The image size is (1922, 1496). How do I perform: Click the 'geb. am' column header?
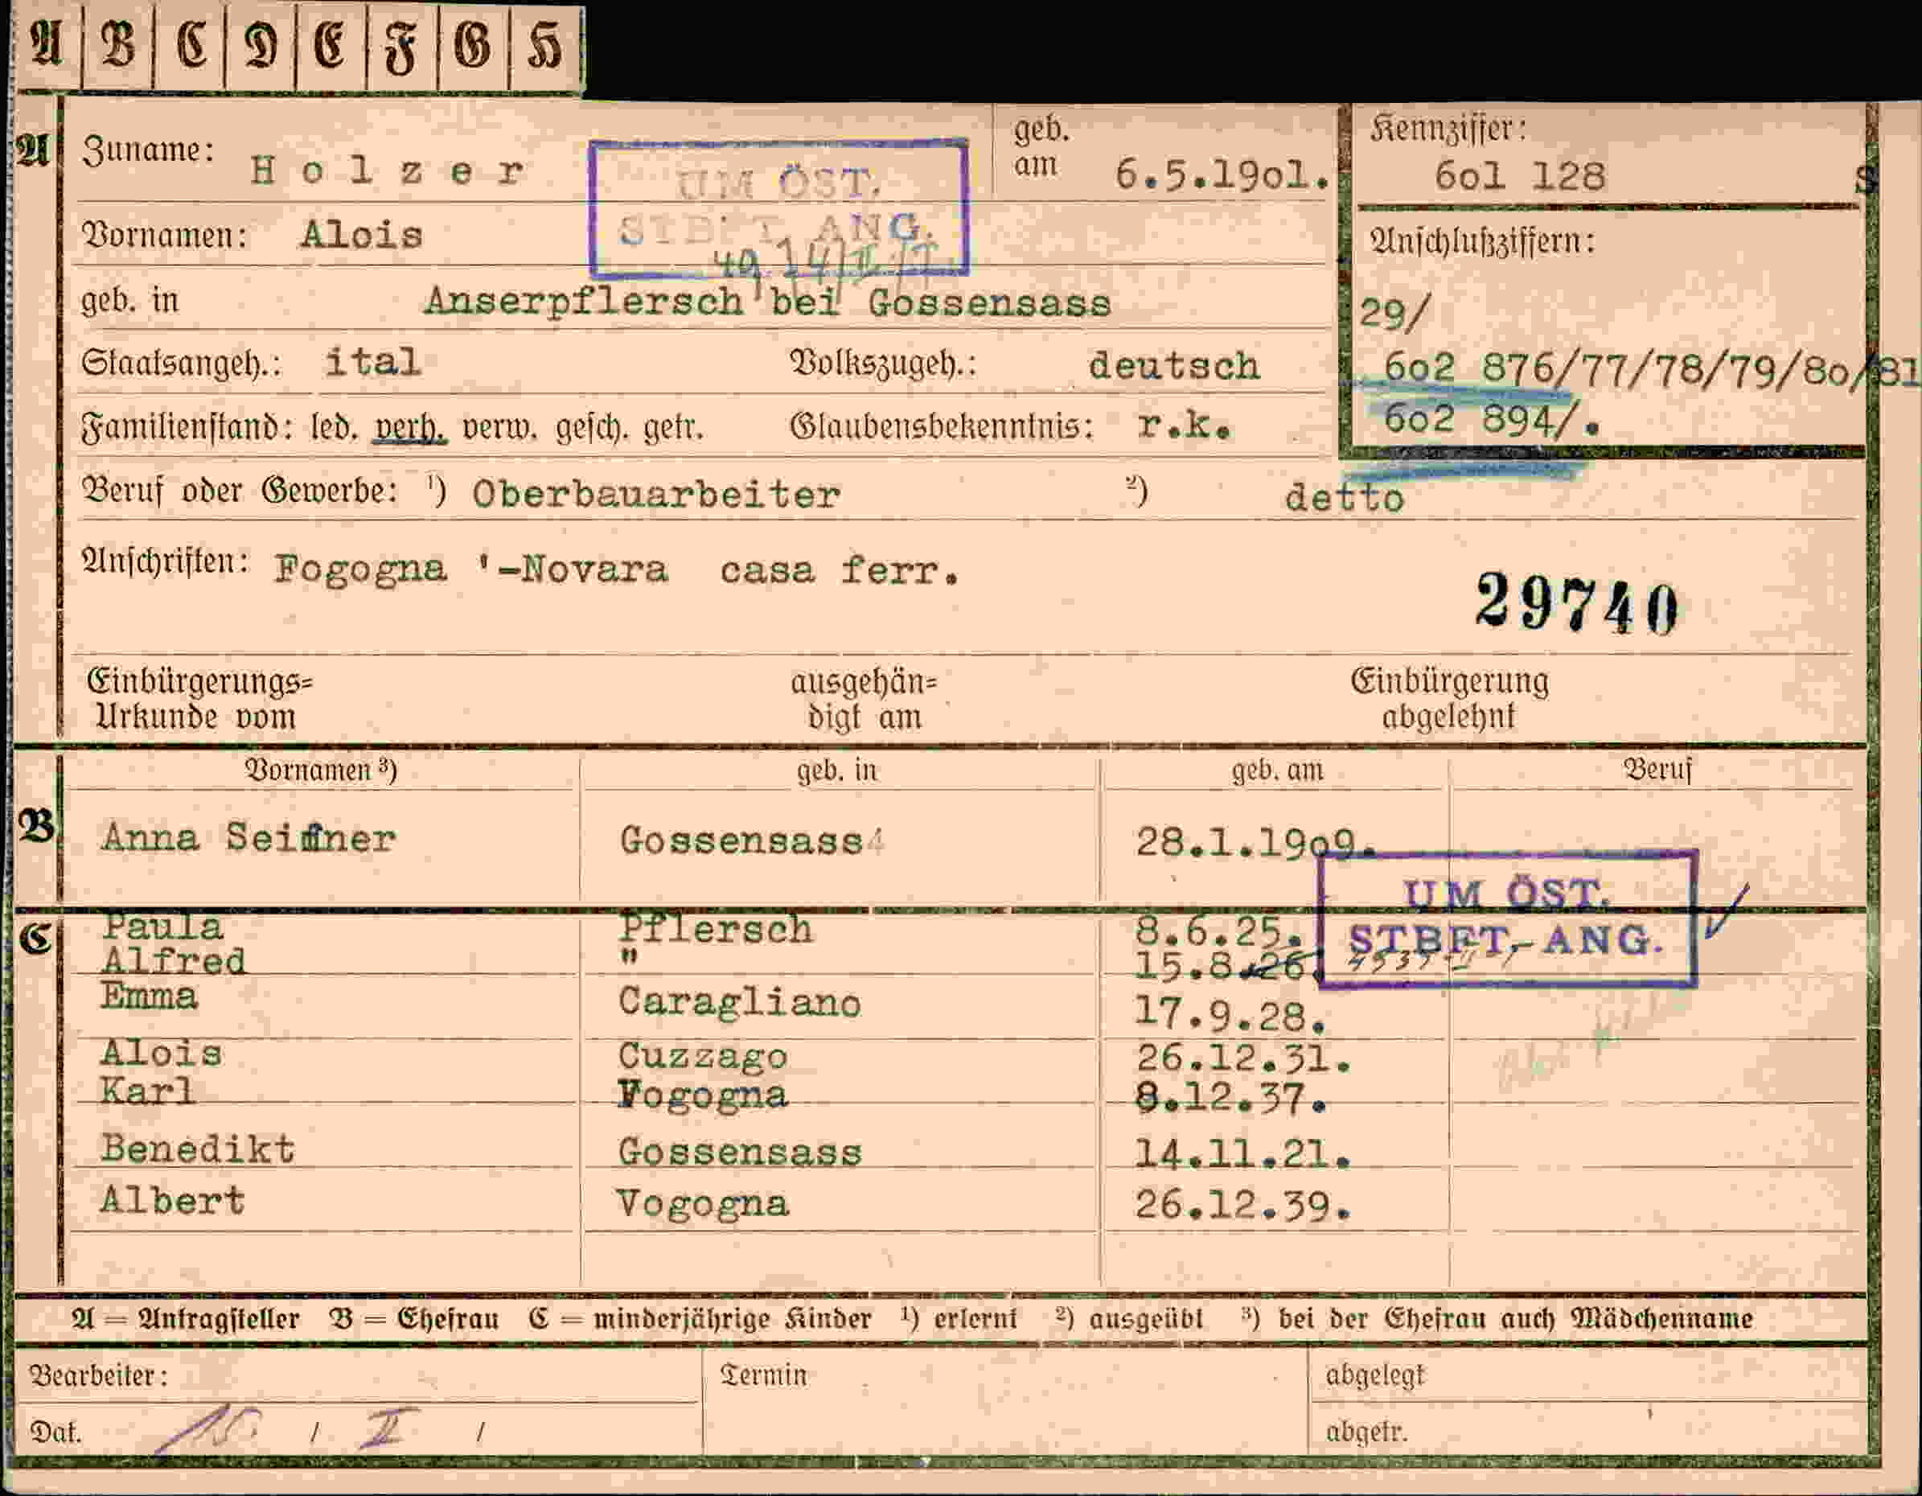(1277, 771)
